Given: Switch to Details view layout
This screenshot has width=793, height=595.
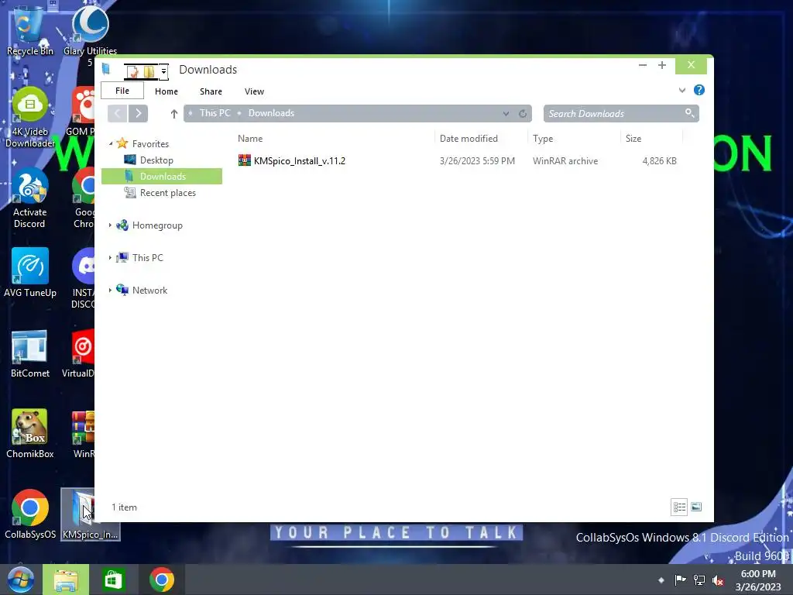Looking at the screenshot, I should (x=679, y=507).
